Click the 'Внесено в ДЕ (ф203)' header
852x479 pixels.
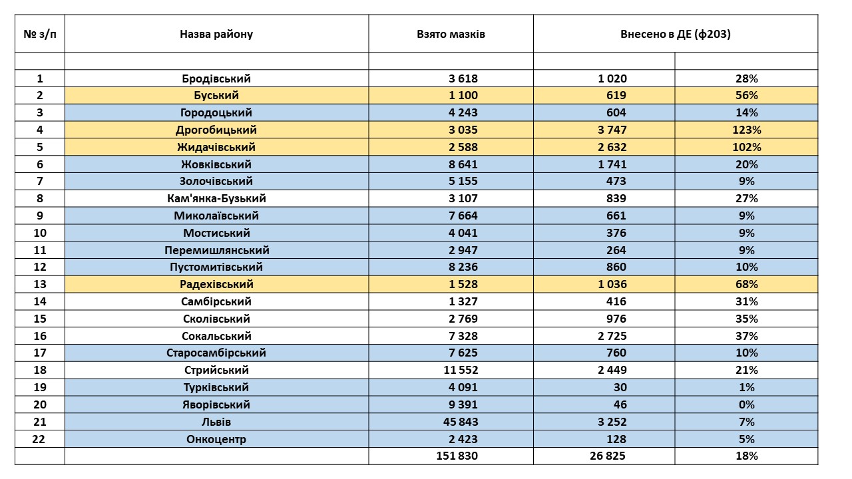(x=676, y=34)
